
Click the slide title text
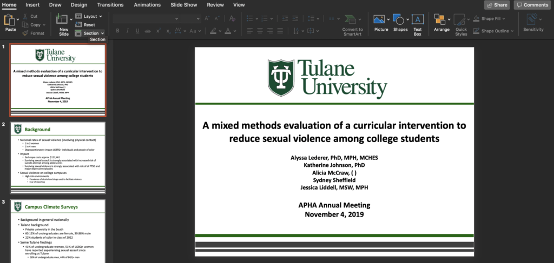tap(334, 132)
